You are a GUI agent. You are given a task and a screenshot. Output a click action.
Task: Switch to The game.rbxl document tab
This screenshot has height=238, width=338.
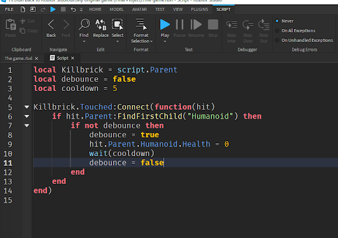19,58
